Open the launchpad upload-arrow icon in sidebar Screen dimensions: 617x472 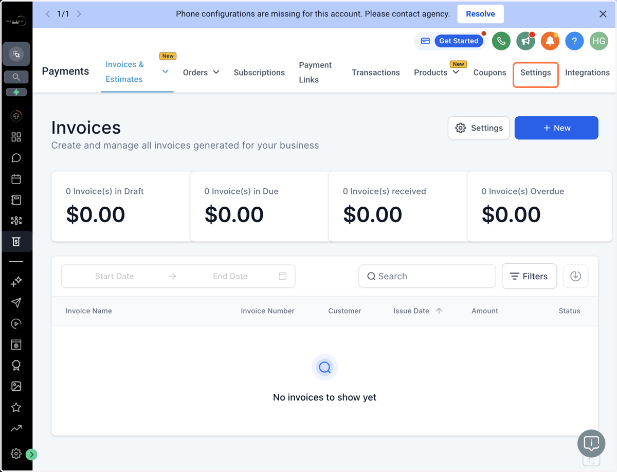[16, 116]
